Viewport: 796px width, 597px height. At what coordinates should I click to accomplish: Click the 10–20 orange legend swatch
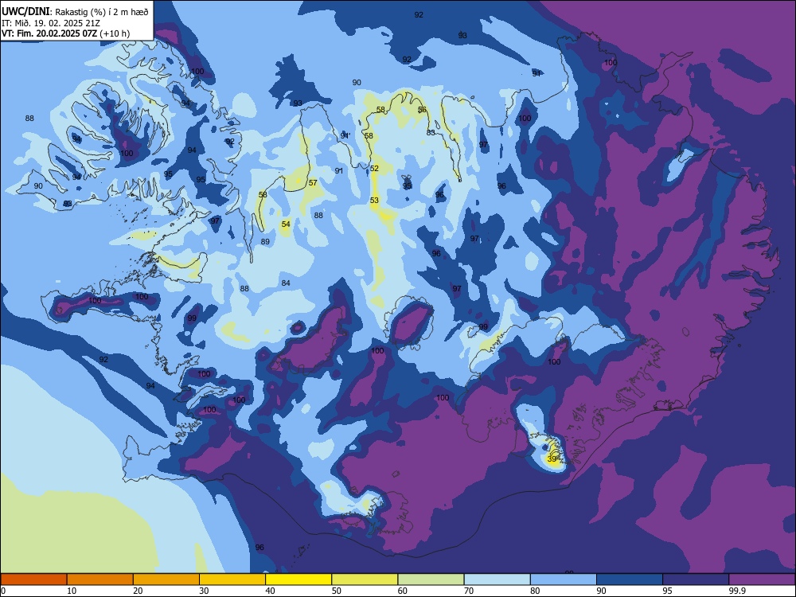pyautogui.click(x=100, y=579)
